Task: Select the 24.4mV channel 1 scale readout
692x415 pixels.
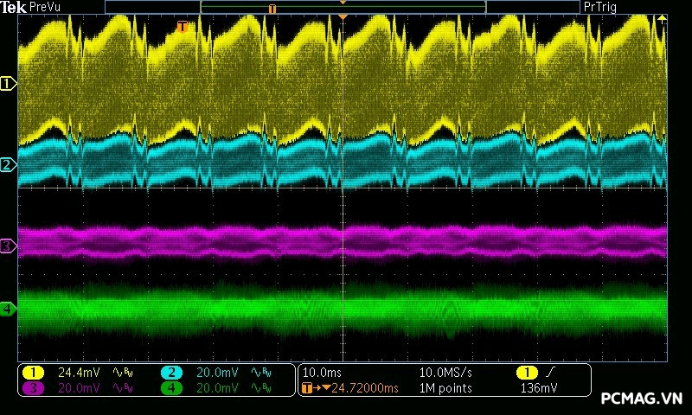Action: [x=79, y=372]
